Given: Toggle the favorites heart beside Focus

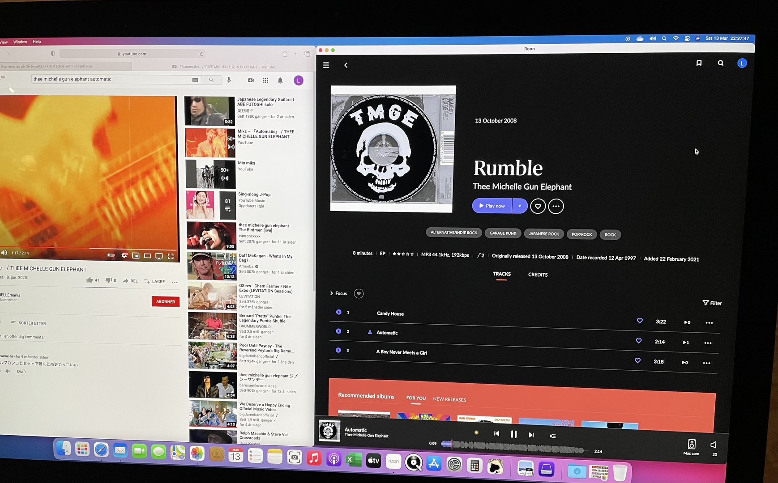Looking at the screenshot, I should (359, 294).
